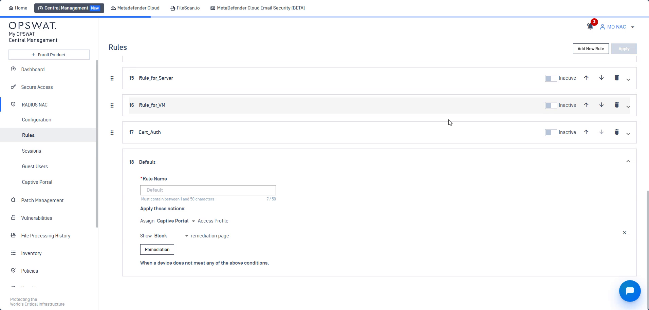
Task: Click the Rule Name input field
Action: 208,190
